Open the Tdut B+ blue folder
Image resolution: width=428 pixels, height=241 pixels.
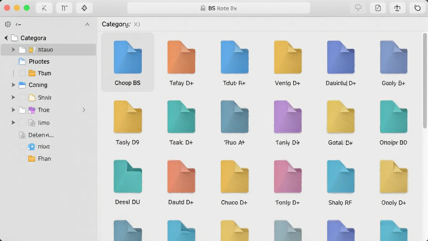pyautogui.click(x=234, y=57)
